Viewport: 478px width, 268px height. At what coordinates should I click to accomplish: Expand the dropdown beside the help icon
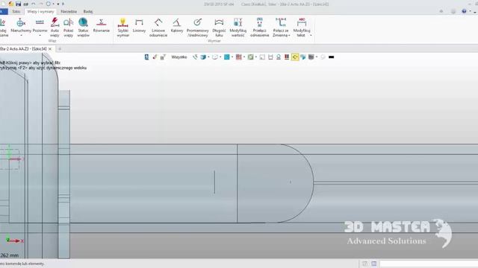(x=470, y=11)
